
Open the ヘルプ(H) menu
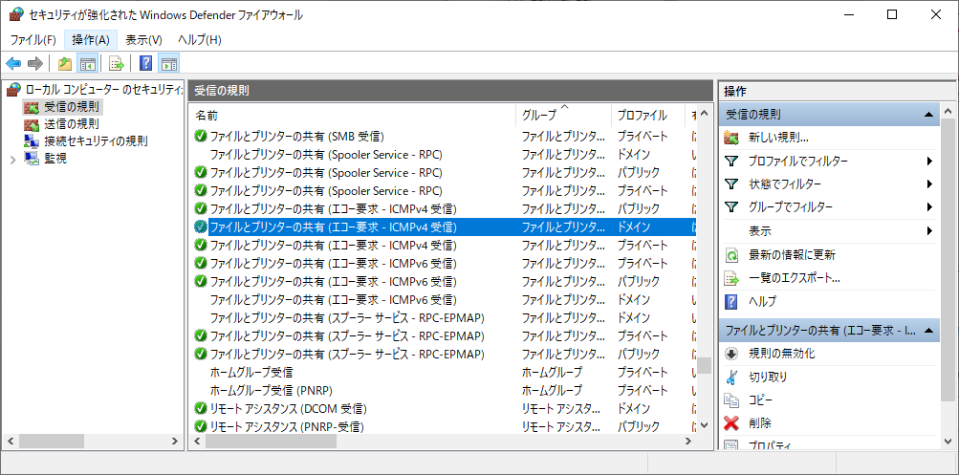point(200,40)
